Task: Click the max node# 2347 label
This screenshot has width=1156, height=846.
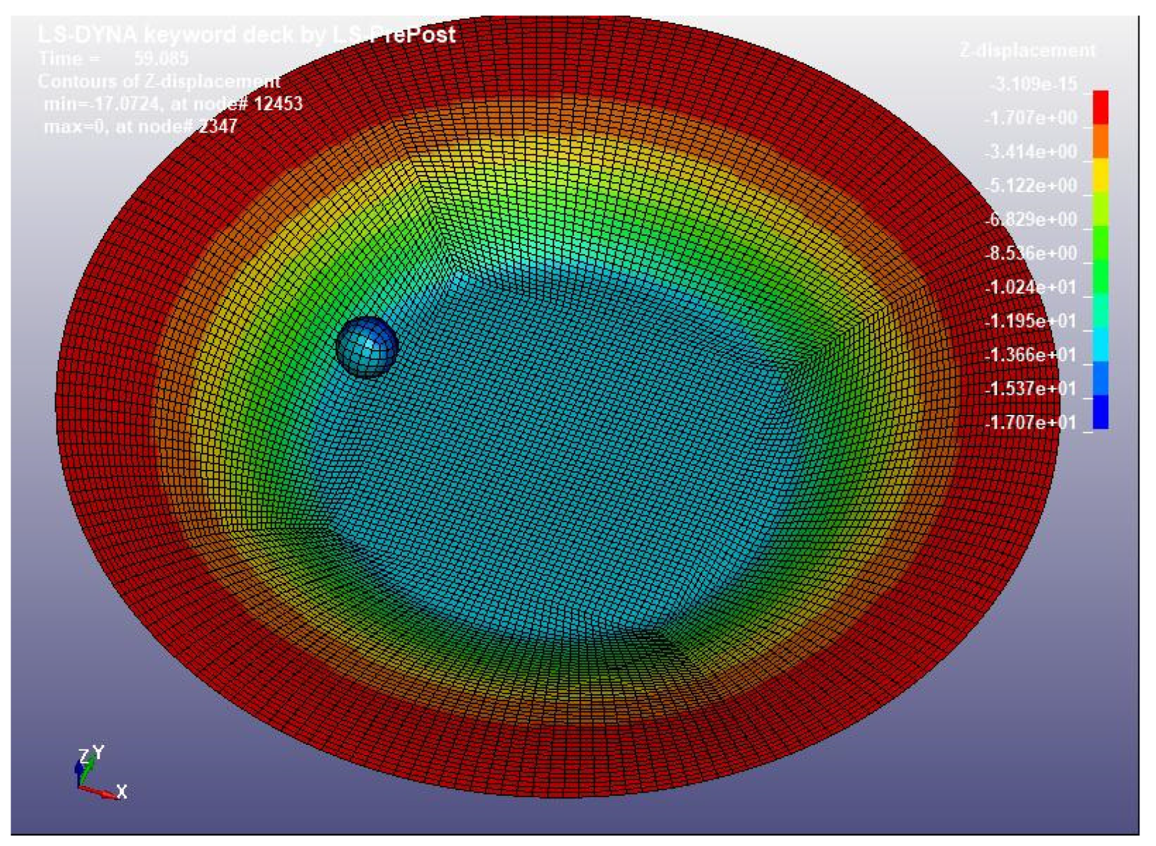Action: click(x=140, y=126)
